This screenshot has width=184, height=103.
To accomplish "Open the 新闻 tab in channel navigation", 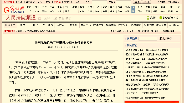I will [23, 25].
